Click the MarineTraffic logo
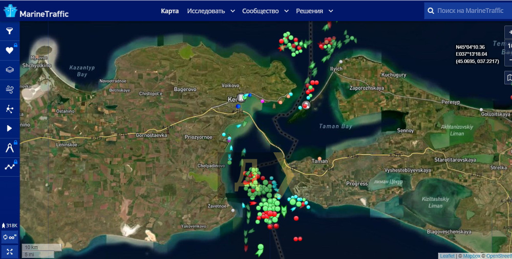 click(36, 11)
